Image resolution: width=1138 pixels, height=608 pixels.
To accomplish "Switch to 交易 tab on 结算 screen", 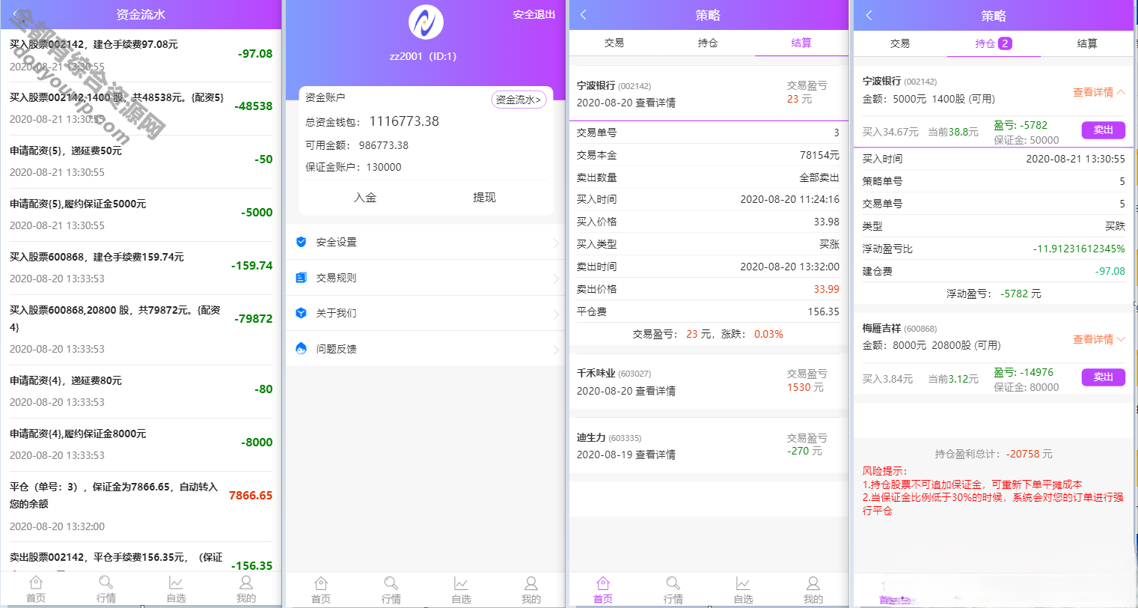I will 614,43.
